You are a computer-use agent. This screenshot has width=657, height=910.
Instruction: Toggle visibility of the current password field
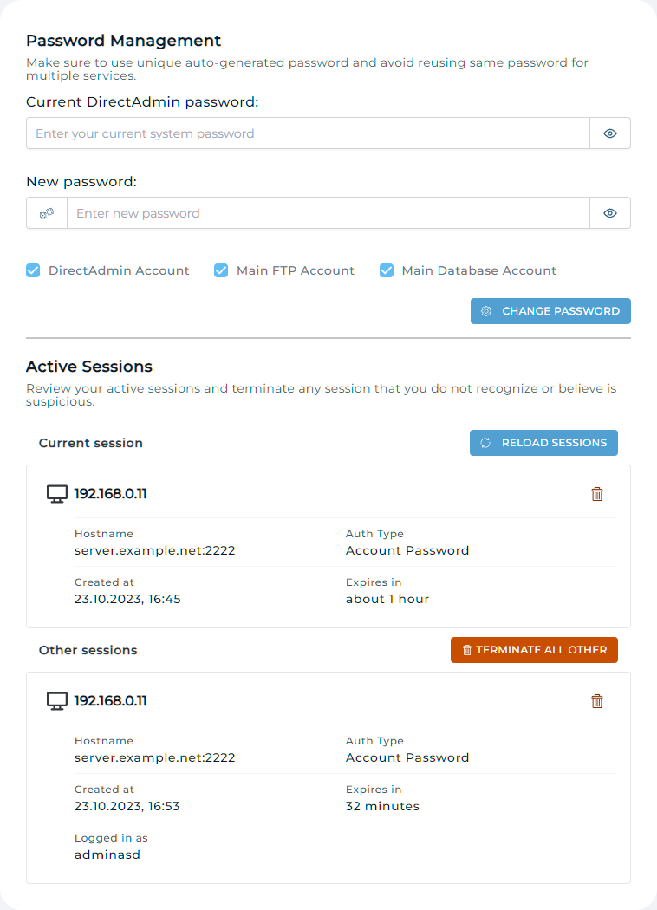pyautogui.click(x=610, y=133)
